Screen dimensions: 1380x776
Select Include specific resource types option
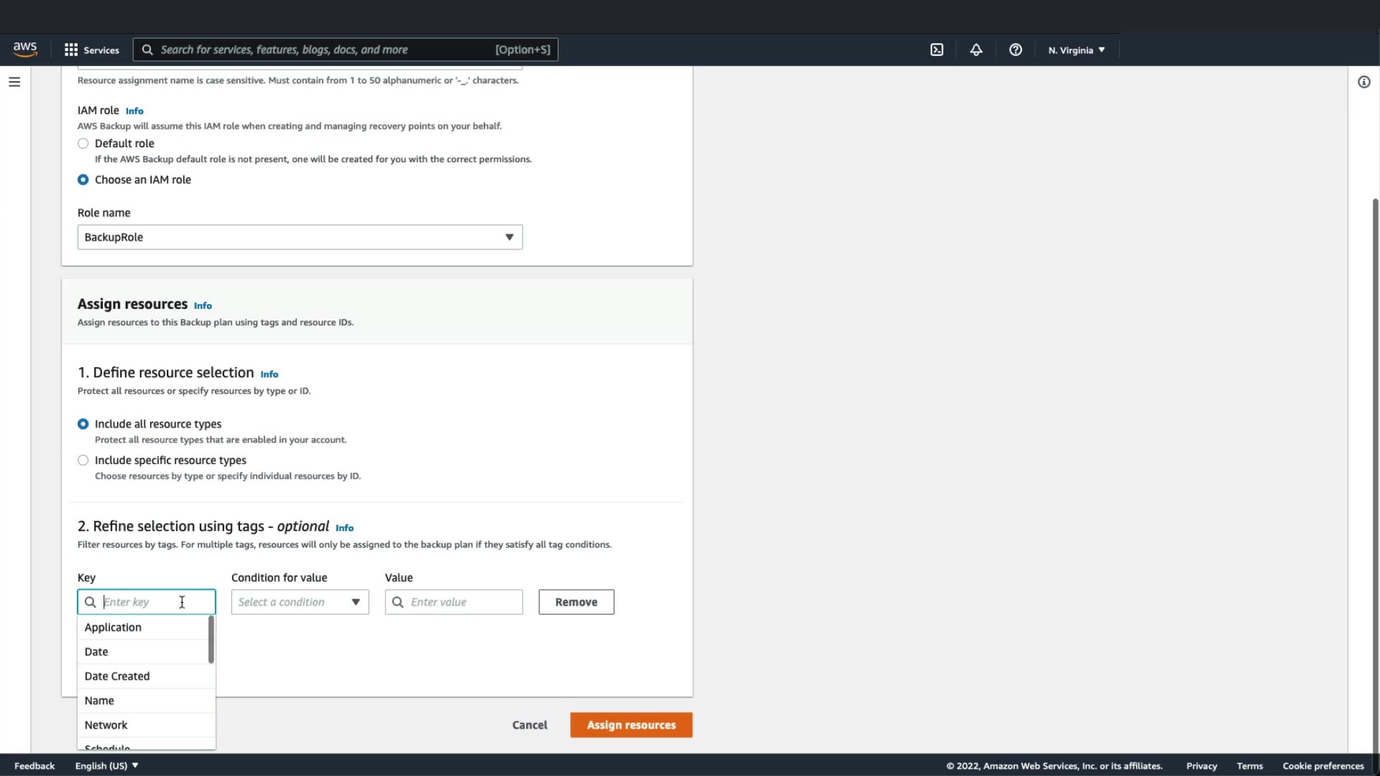(83, 461)
